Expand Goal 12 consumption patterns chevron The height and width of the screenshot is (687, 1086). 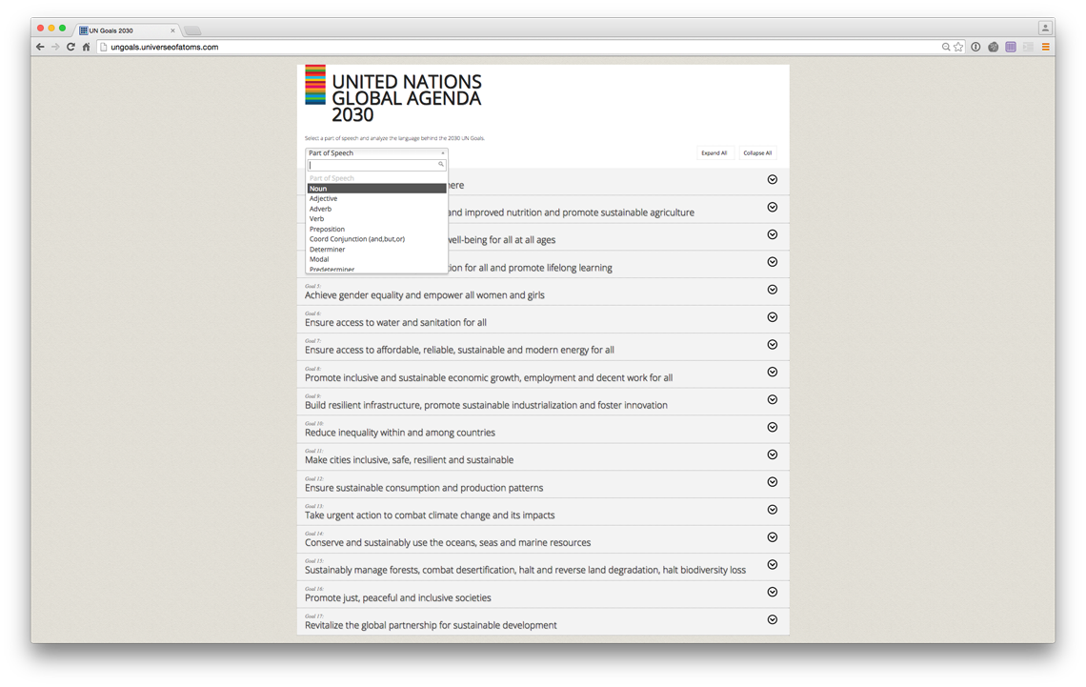click(773, 482)
